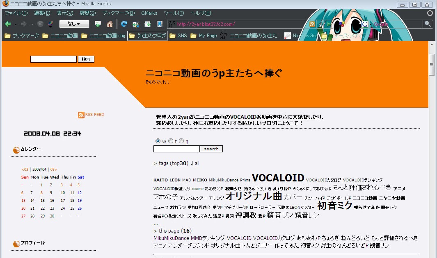Image resolution: width=437 pixels, height=258 pixels.
Task: Open calendar date 3
Action: click(x=62, y=185)
